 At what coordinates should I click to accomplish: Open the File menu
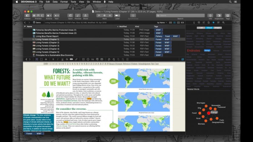[x=41, y=2]
